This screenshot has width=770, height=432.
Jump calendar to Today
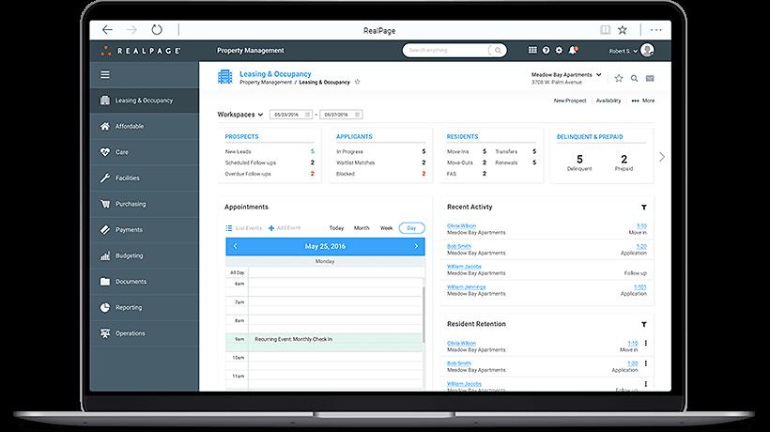point(336,228)
